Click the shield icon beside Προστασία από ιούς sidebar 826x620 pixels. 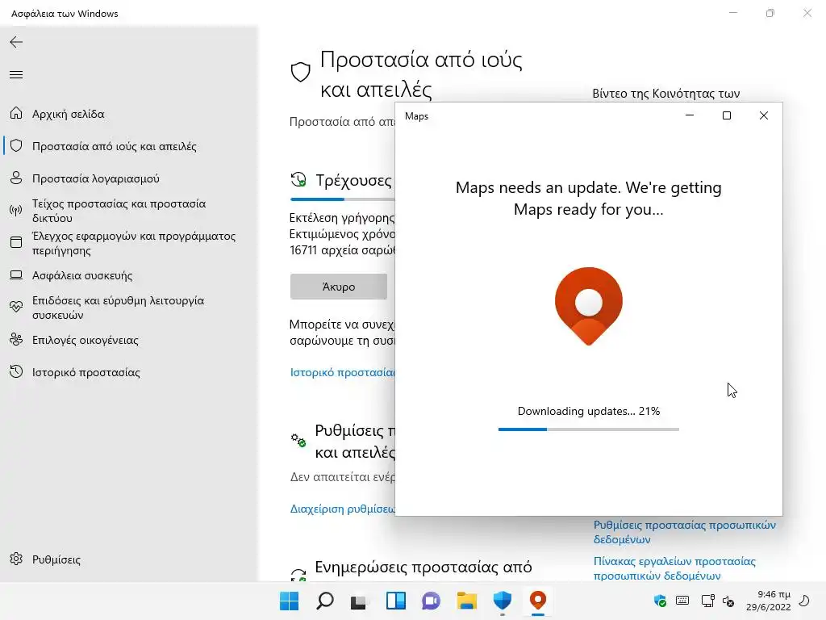coord(16,146)
